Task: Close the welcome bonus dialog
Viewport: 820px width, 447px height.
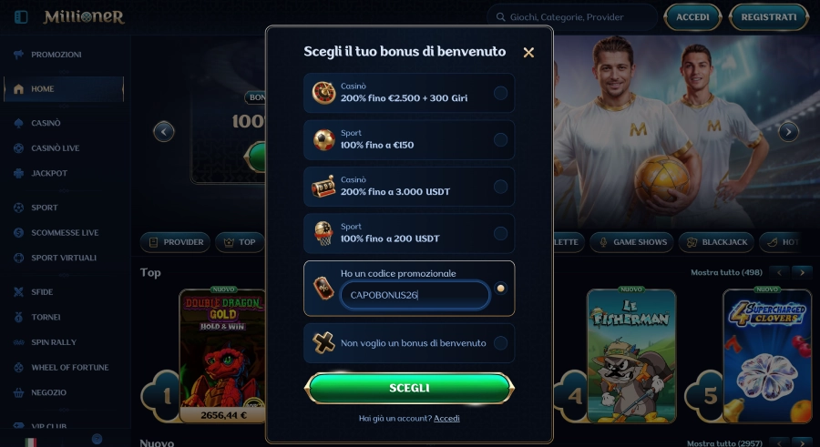Action: [528, 52]
